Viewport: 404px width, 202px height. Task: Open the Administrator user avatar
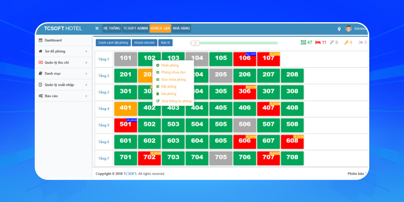(x=348, y=29)
